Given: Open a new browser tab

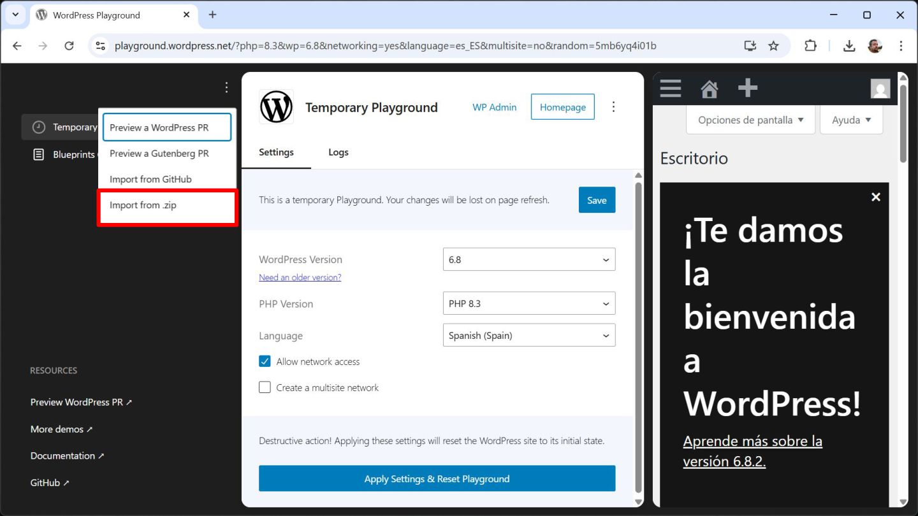Looking at the screenshot, I should click(212, 15).
